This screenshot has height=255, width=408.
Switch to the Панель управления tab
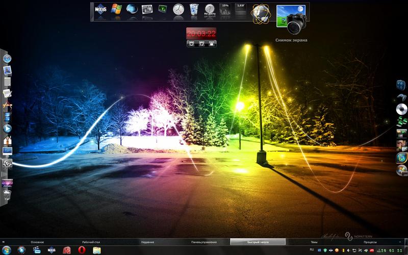pyautogui.click(x=203, y=242)
